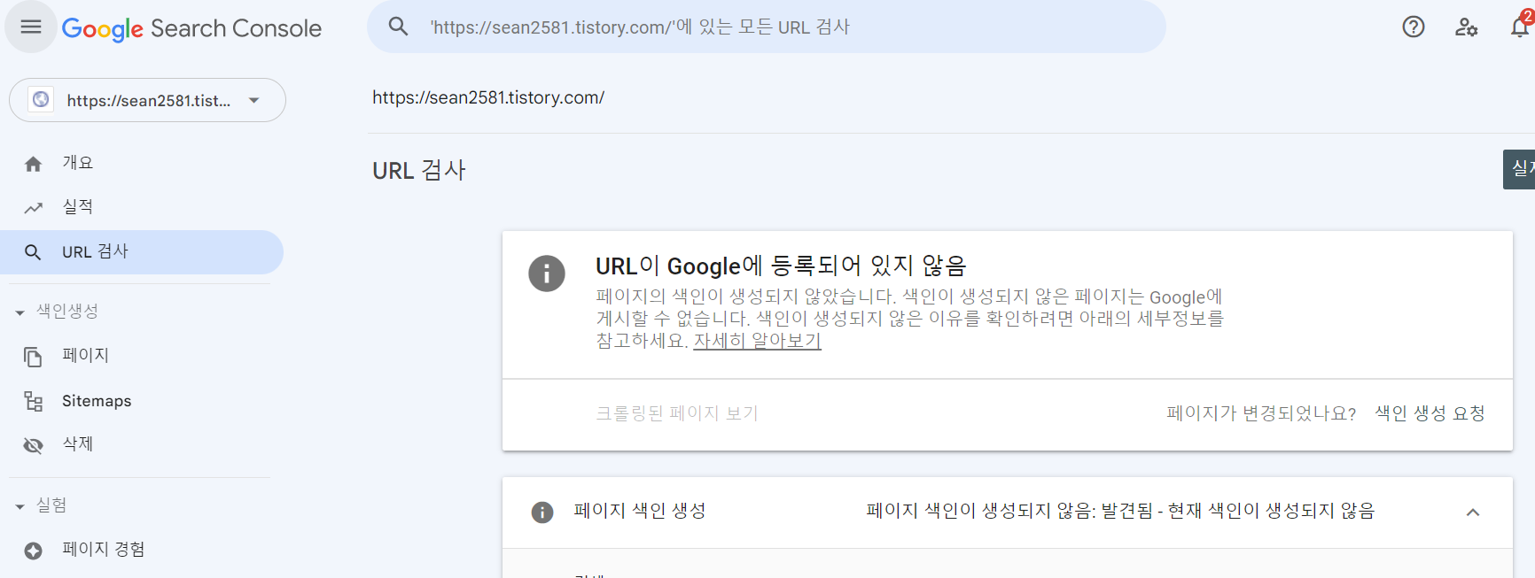This screenshot has height=578, width=1535.
Task: Click the info icon in the URL status card
Action: (x=546, y=274)
